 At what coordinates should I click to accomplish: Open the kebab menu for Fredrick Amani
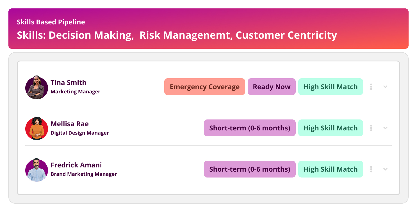[x=371, y=169]
